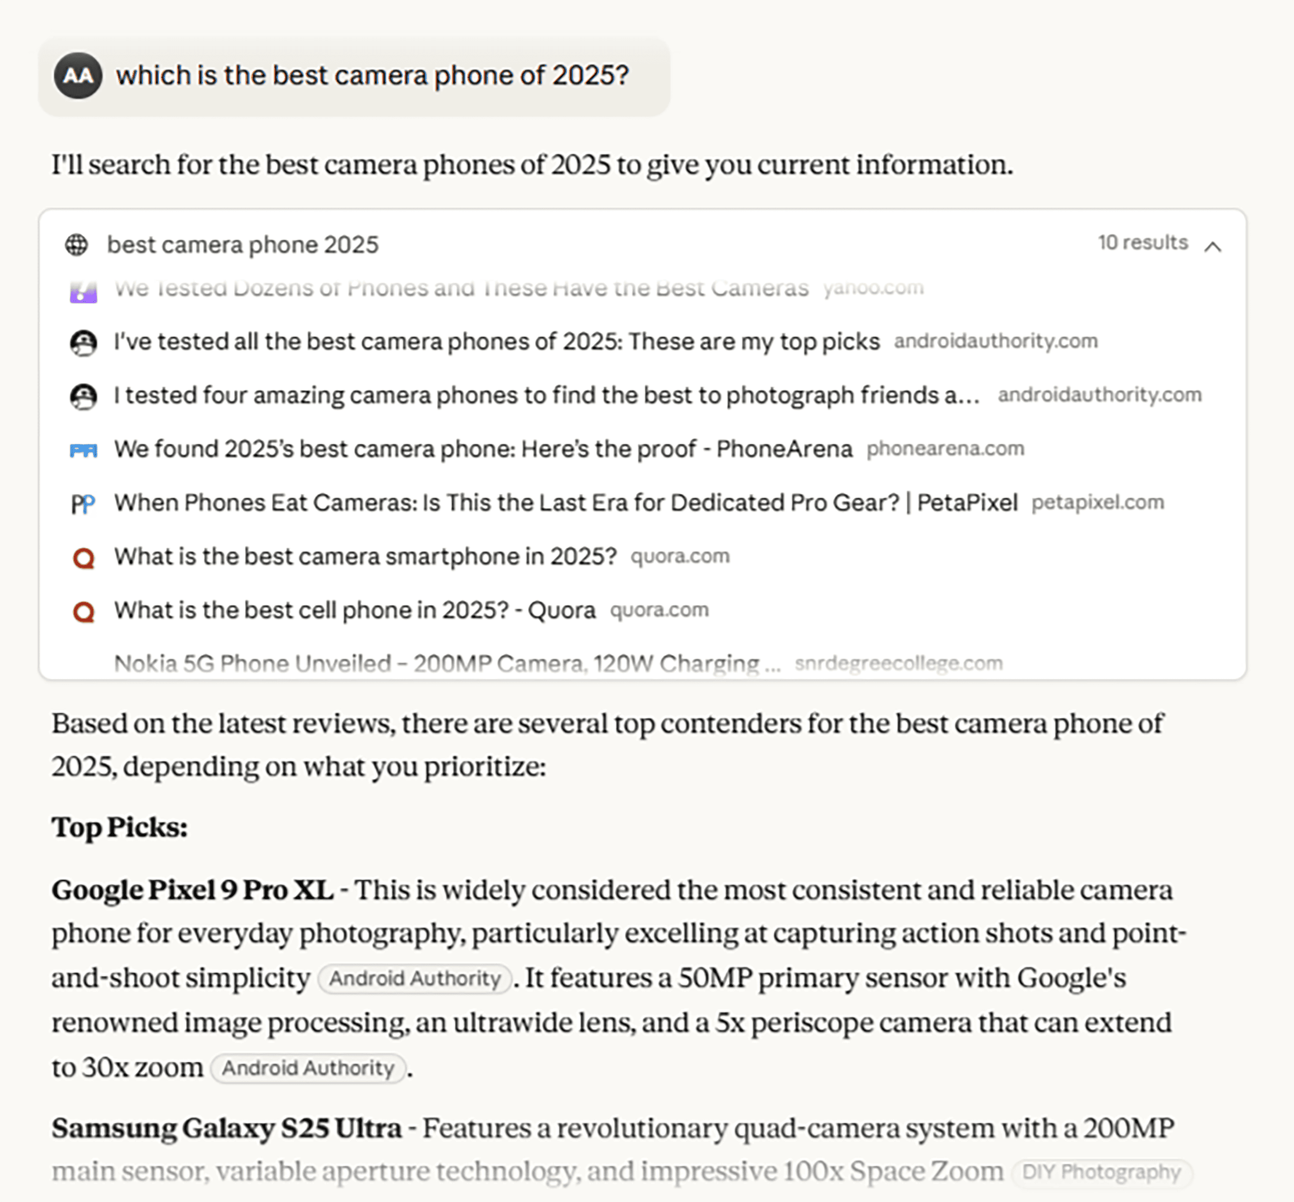The width and height of the screenshot is (1294, 1202).
Task: Click the second Quora favicon
Action: [x=83, y=612]
